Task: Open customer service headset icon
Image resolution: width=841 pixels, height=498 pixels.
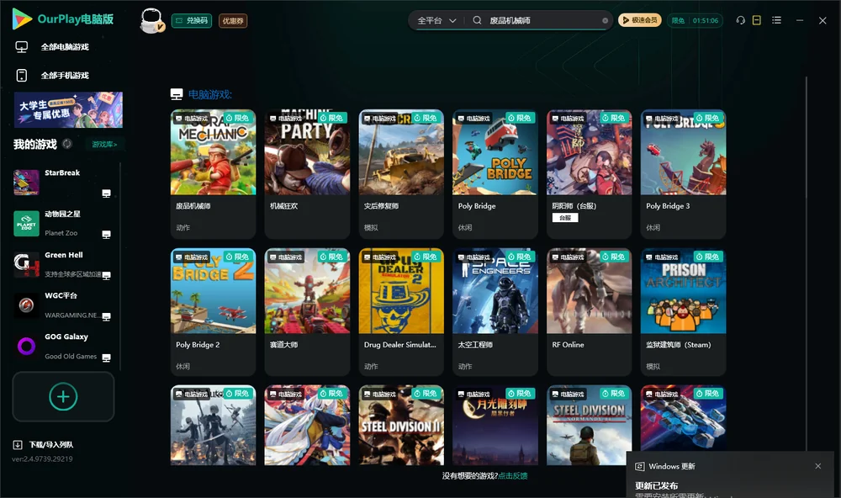Action: click(741, 20)
